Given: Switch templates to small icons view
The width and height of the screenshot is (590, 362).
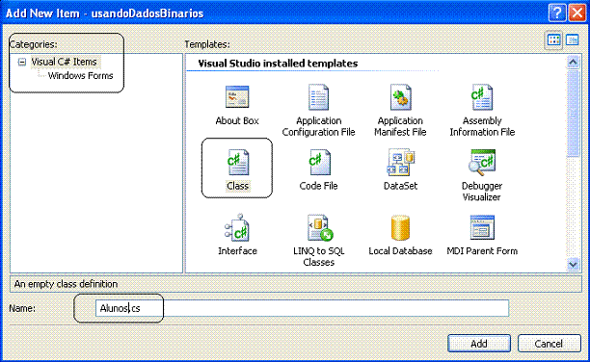Looking at the screenshot, I should pos(573,39).
